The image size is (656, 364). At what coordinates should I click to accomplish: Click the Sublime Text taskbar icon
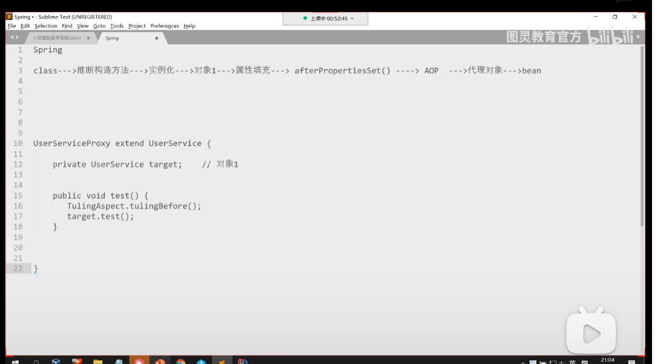click(x=222, y=361)
